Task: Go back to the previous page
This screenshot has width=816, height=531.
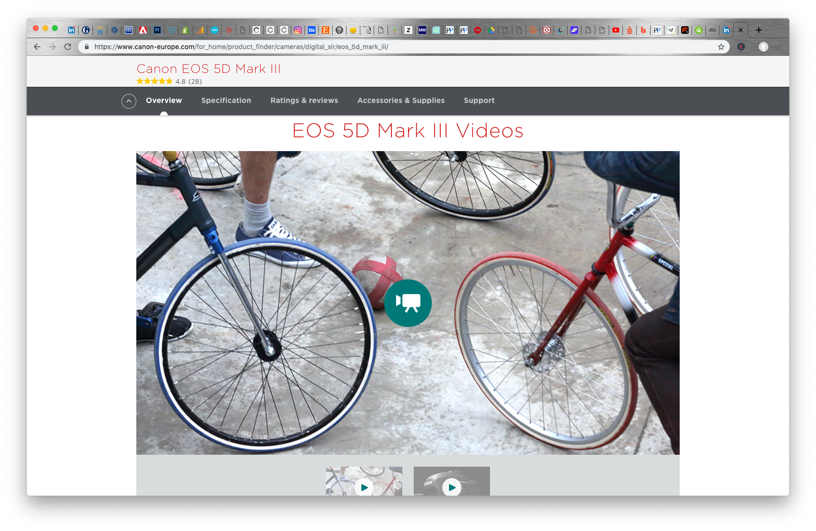Action: pos(37,47)
